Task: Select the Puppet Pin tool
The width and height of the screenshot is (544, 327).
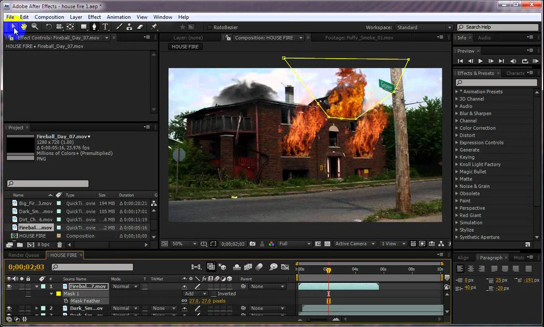Action: point(154,27)
